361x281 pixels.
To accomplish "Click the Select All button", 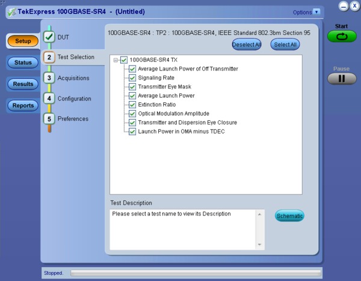I will (285, 45).
